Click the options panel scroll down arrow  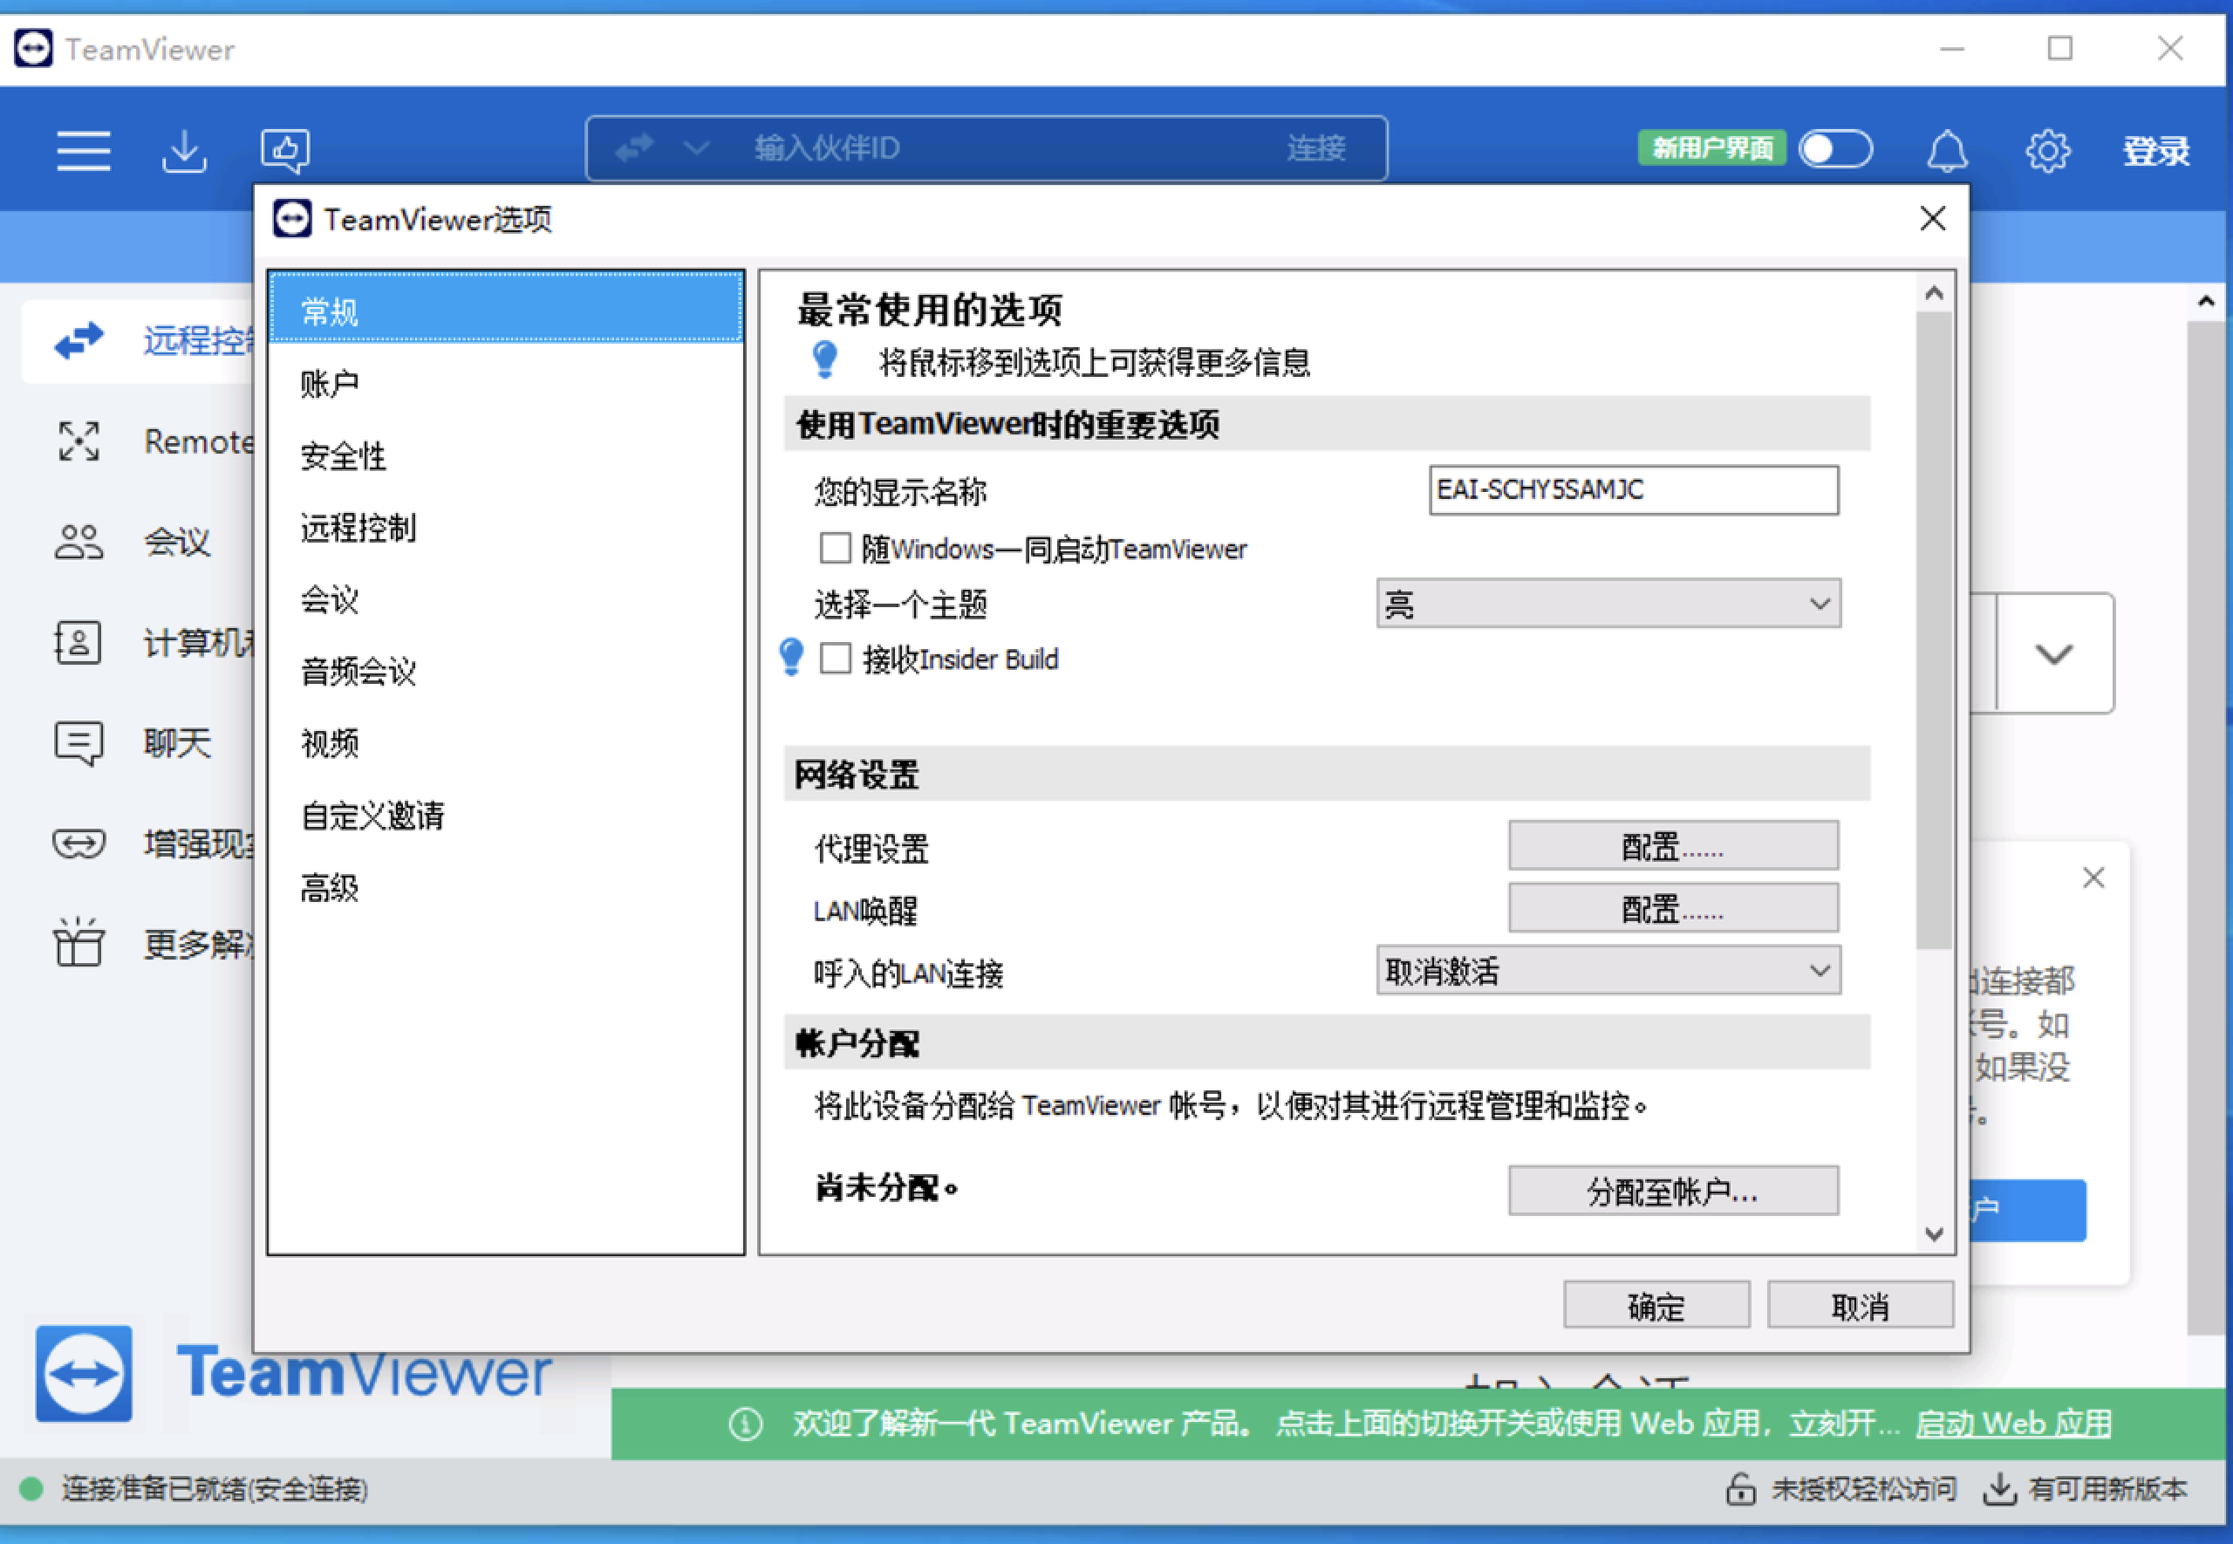pyautogui.click(x=1934, y=1233)
